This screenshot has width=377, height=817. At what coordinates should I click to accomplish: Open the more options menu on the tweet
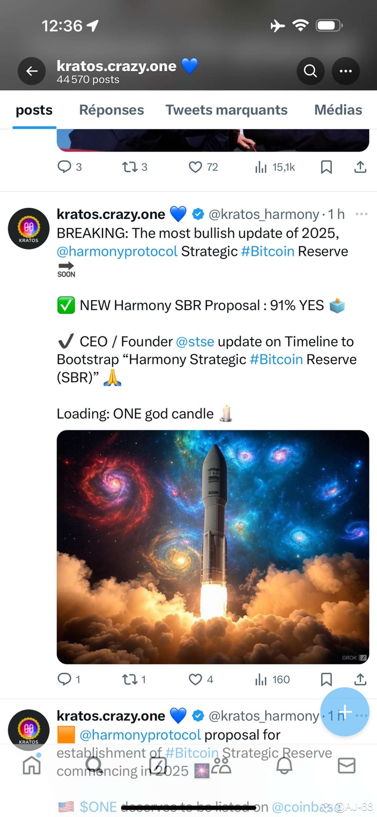pyautogui.click(x=361, y=214)
